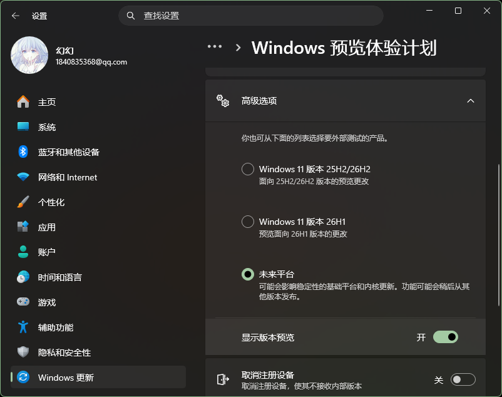Click the Bluetooth icon for 蓝牙和其他设备
The width and height of the screenshot is (502, 397).
coord(23,152)
